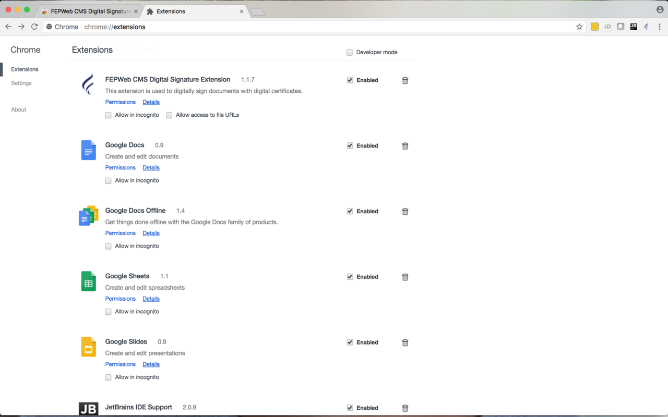Click the browser forward arrow
668x417 pixels.
pyautogui.click(x=21, y=27)
